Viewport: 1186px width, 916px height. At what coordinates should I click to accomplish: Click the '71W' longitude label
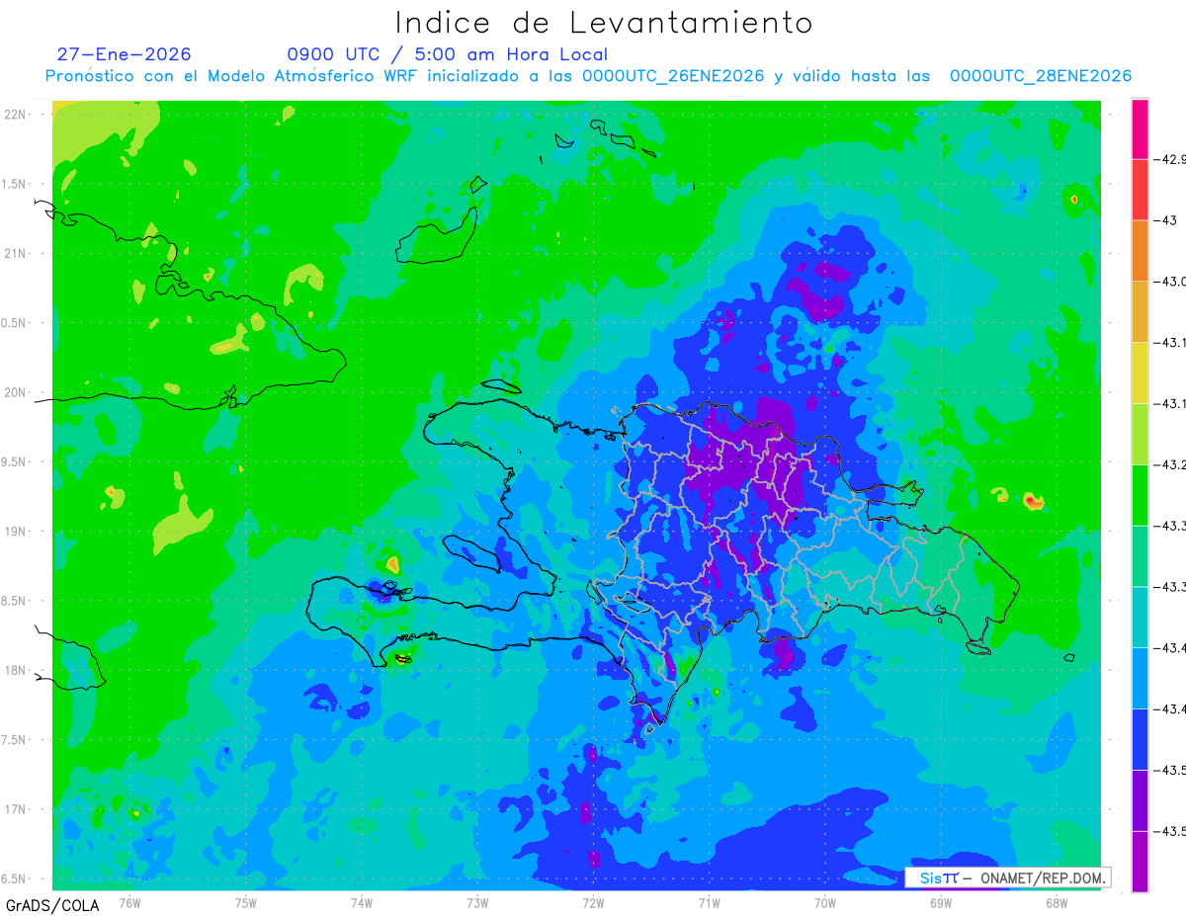709,901
